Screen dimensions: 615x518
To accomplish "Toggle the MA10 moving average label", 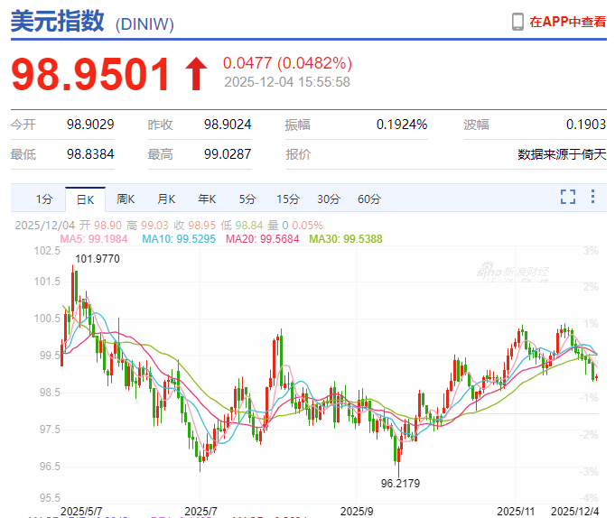I will (x=179, y=239).
